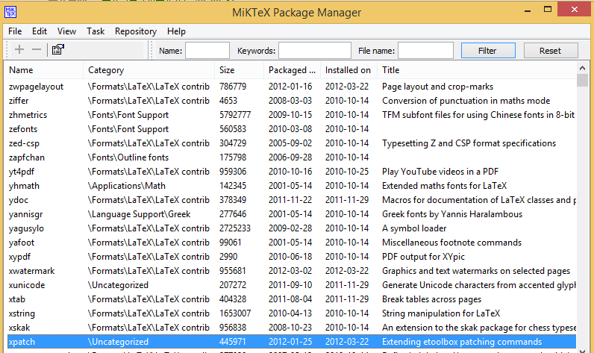Click the scrollbar up arrow
594x353 pixels.
[x=582, y=68]
